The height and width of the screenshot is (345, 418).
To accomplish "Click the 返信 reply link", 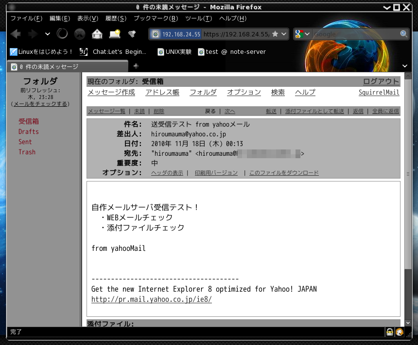I will coord(358,111).
